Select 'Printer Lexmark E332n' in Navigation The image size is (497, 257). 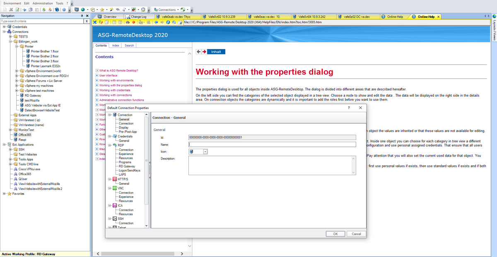(x=46, y=66)
